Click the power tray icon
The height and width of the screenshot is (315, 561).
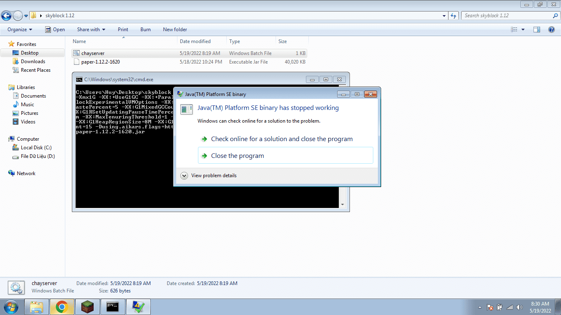click(x=500, y=307)
